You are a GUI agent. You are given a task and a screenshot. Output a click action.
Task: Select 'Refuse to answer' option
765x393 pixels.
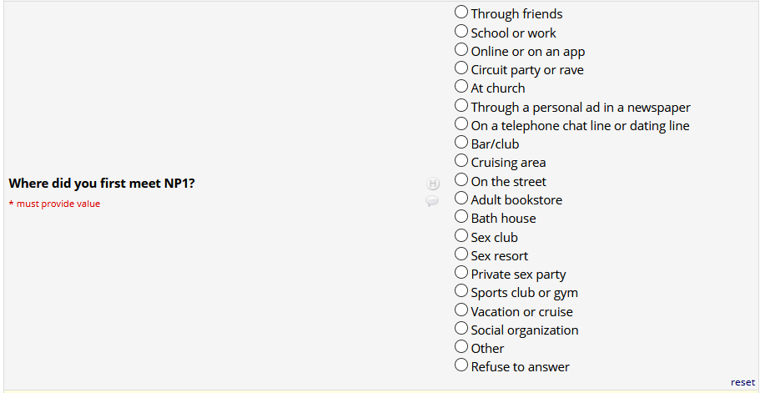461,365
